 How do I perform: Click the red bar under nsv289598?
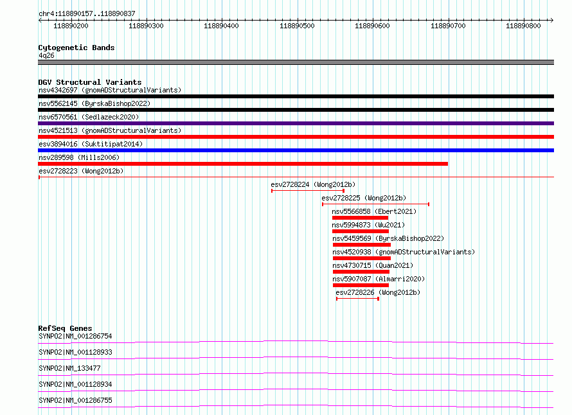click(243, 164)
